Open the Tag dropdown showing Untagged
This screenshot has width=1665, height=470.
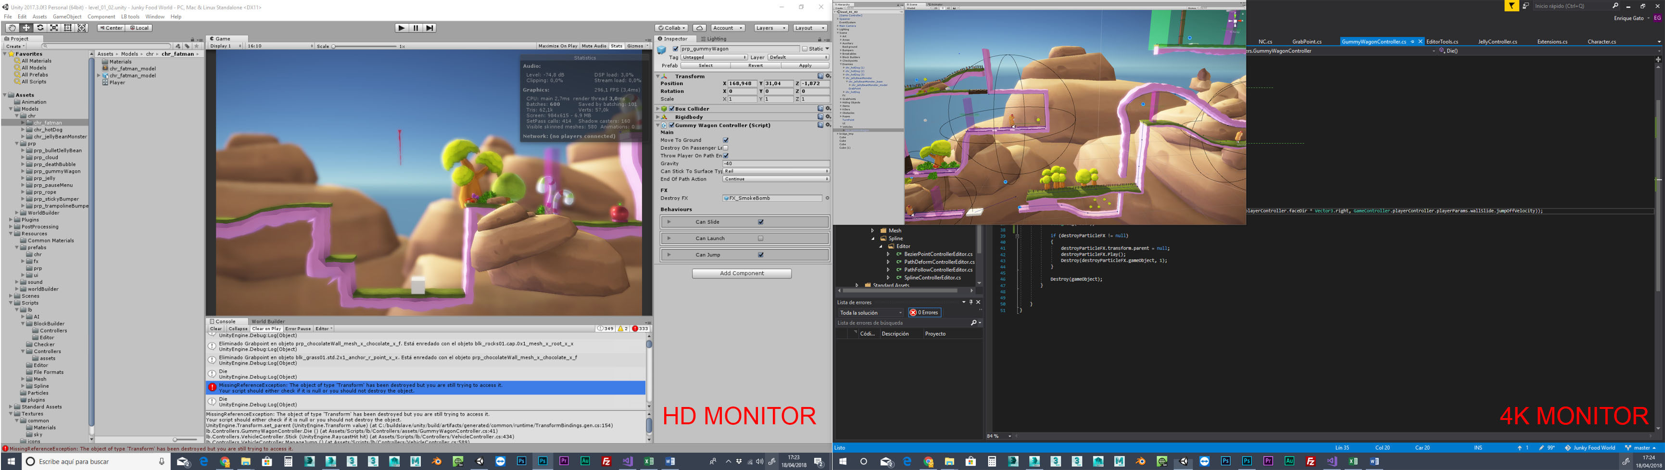tap(714, 58)
